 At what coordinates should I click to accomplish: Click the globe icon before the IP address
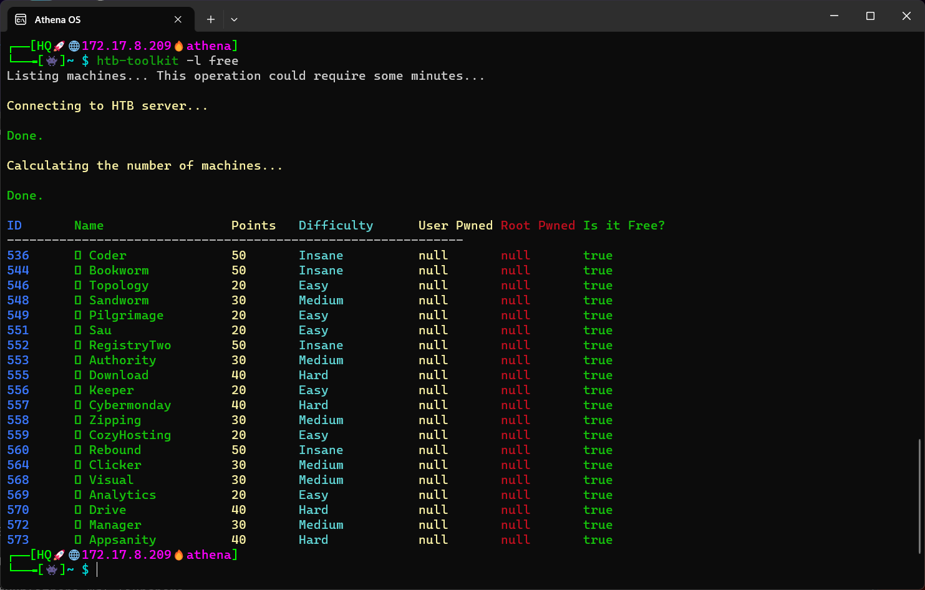coord(74,45)
